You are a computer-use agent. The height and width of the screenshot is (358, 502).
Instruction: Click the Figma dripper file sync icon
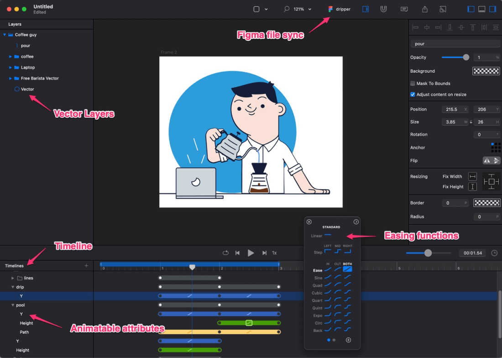pyautogui.click(x=330, y=9)
